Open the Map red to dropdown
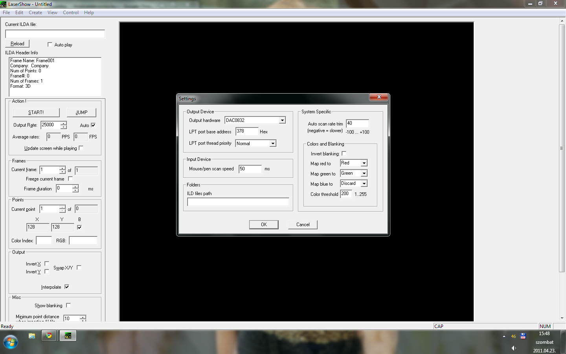This screenshot has width=566, height=354. pos(364,163)
